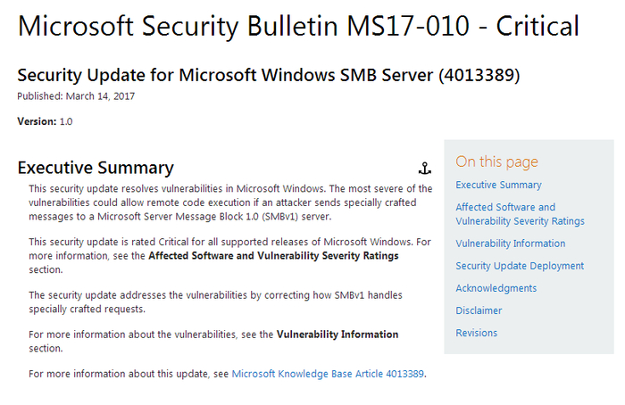
Task: Click the Version 1.0 text
Action: point(45,120)
